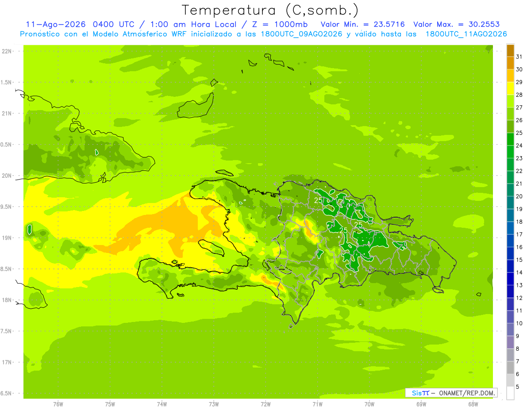Click the blue legend swatch between 13 and 14
This screenshot has width=531, height=410.
(510, 279)
